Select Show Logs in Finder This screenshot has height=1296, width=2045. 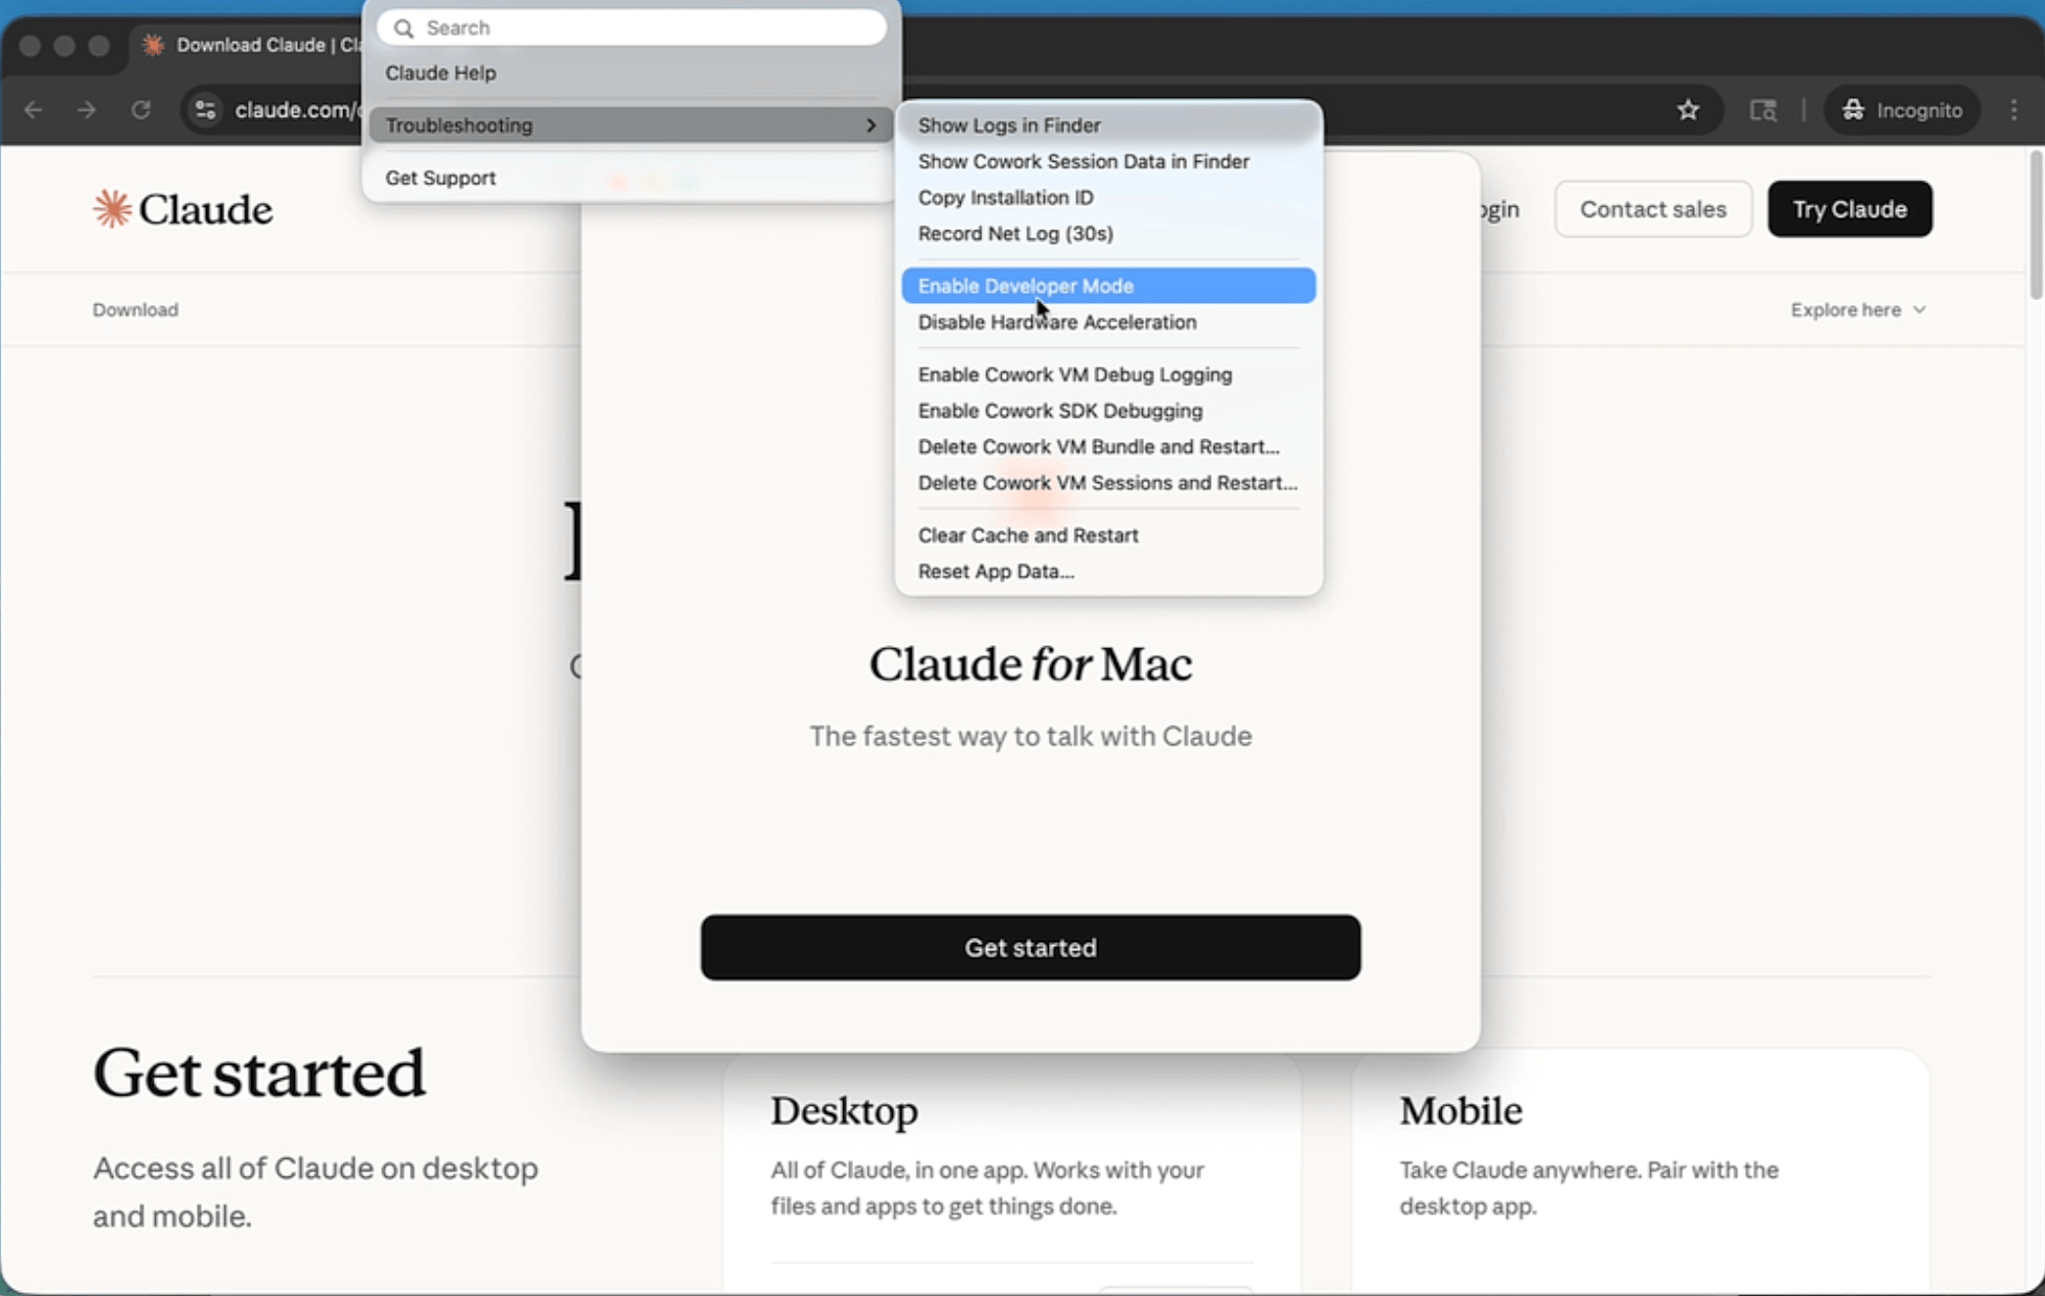[x=1108, y=125]
